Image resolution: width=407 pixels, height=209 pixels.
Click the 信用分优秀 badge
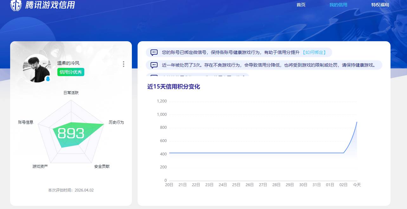pos(70,72)
